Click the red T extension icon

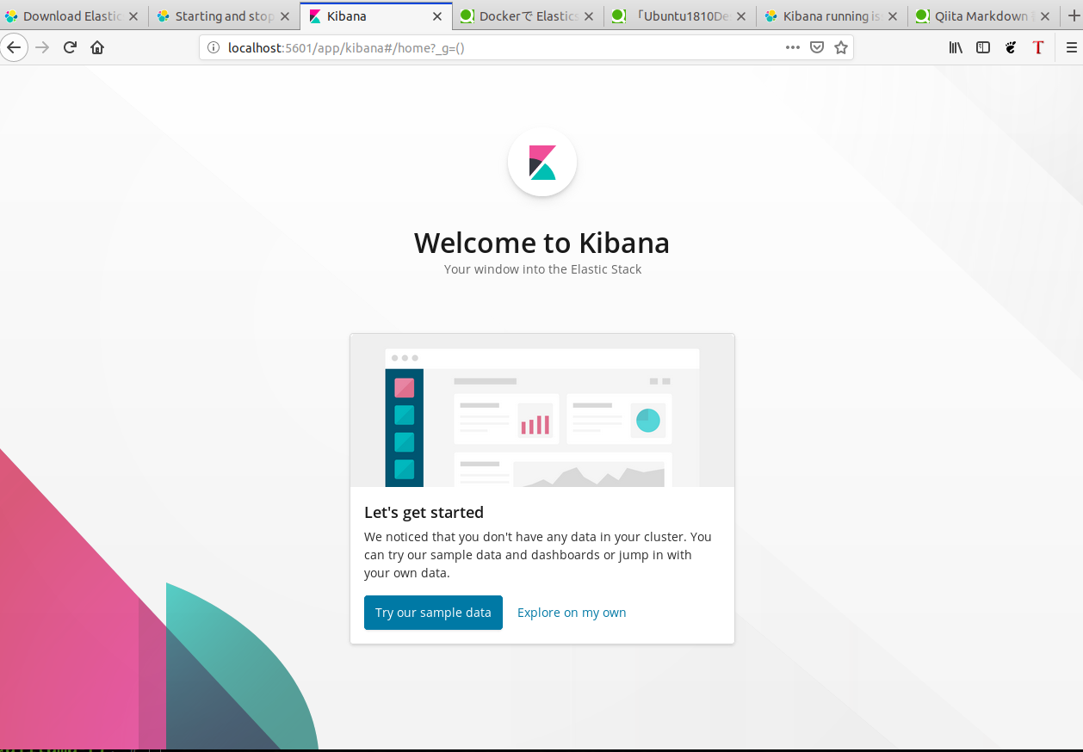[x=1037, y=47]
